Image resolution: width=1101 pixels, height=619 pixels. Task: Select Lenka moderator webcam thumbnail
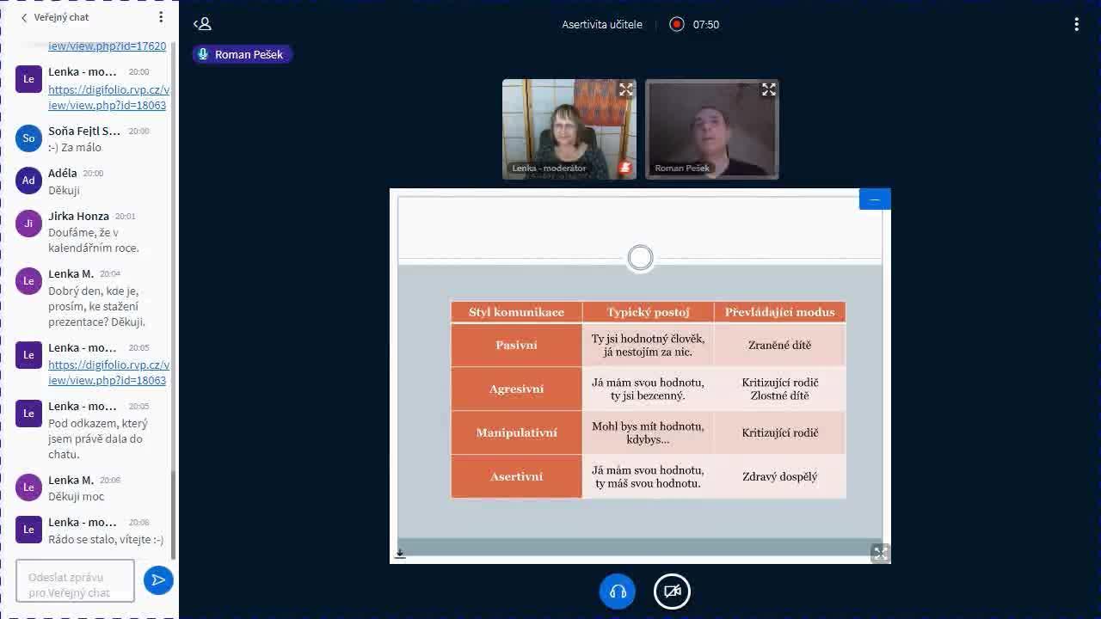pyautogui.click(x=569, y=129)
